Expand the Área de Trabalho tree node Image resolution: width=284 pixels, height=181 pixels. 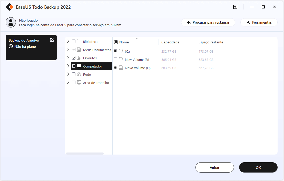tap(68, 82)
